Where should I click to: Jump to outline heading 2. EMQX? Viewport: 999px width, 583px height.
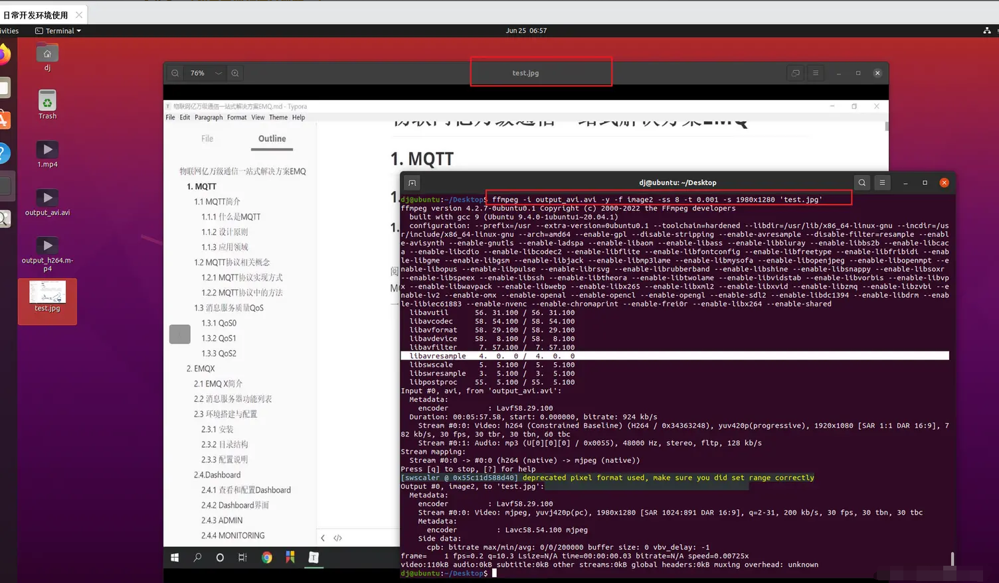201,369
